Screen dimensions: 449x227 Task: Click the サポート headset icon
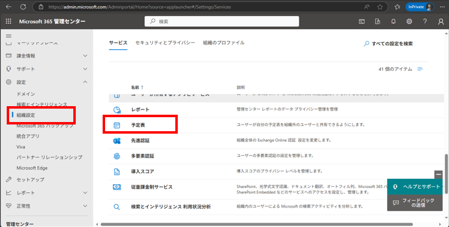coord(9,68)
